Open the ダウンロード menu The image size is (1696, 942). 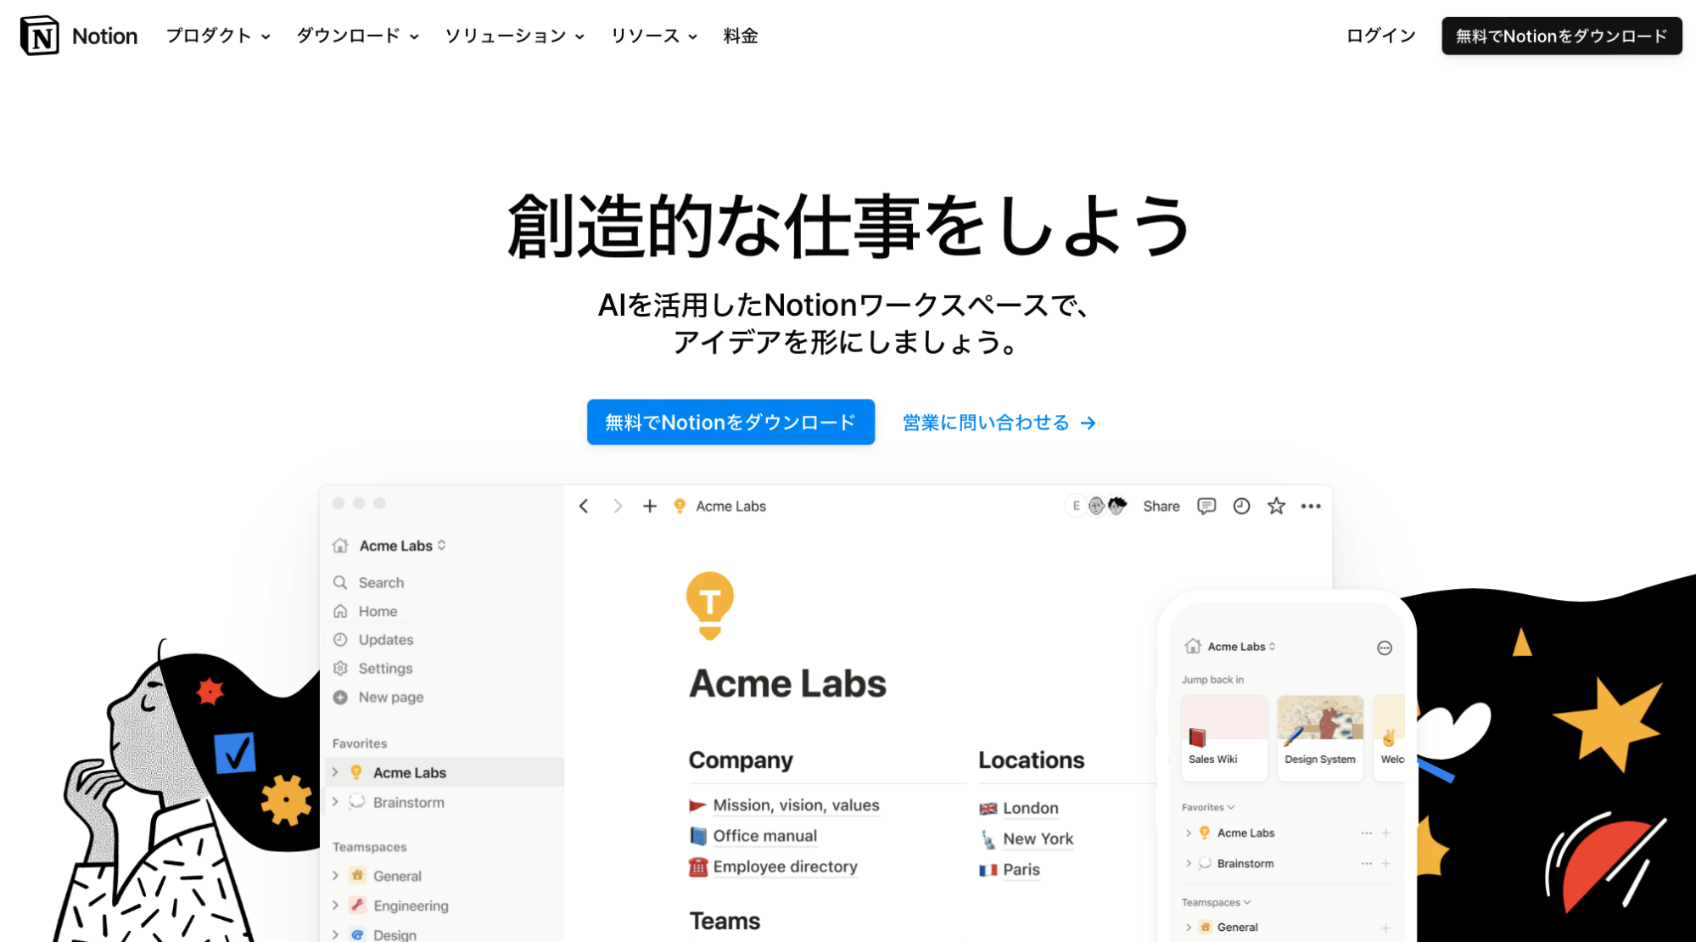point(357,36)
